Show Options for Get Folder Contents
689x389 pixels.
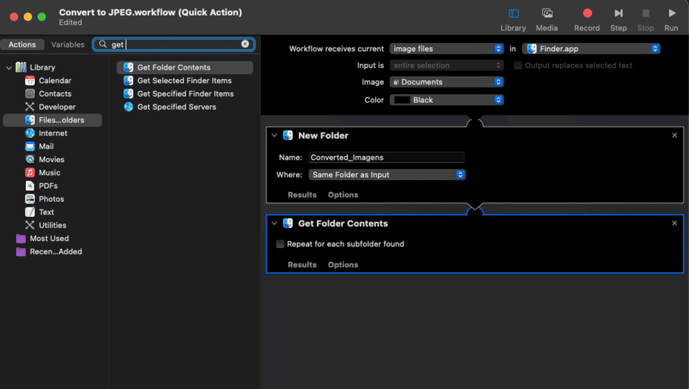[343, 264]
